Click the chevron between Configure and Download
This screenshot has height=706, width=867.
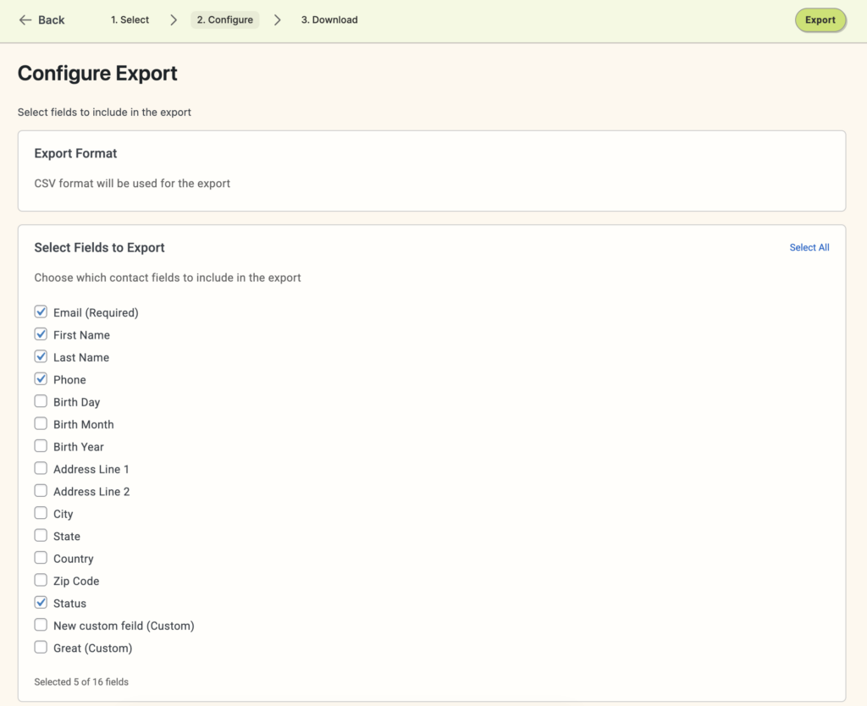[277, 19]
